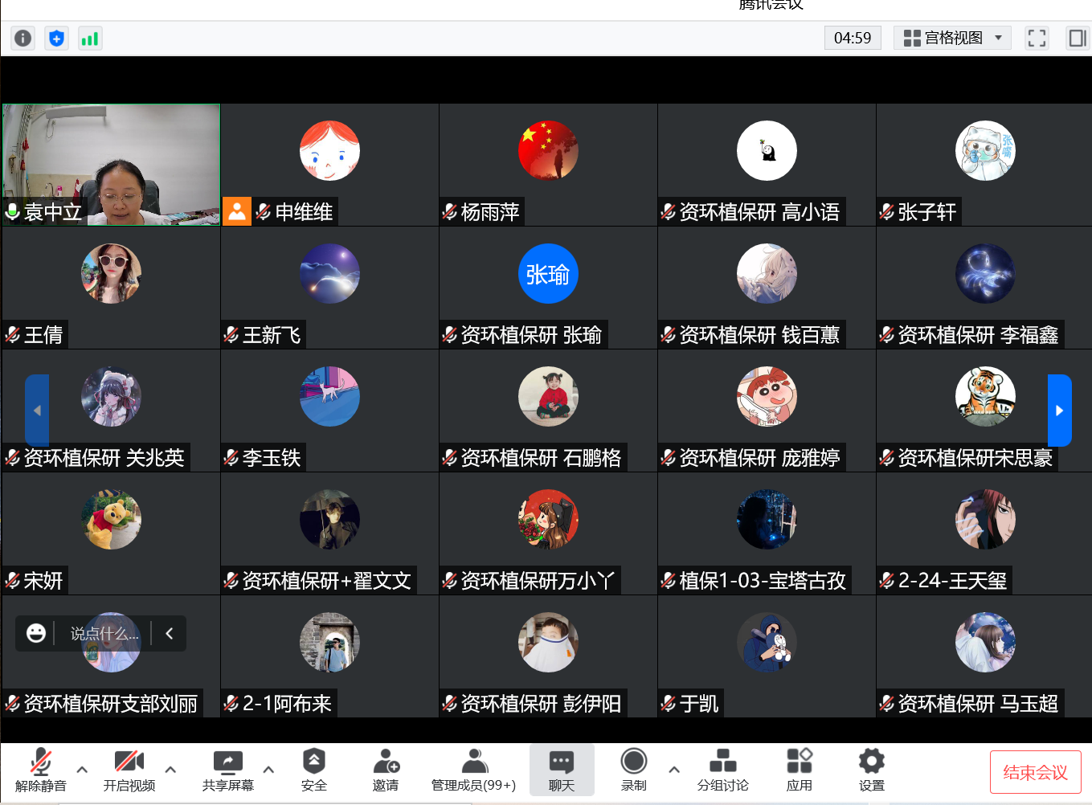Open the Security (安全) icon
This screenshot has height=805, width=1092.
click(313, 770)
